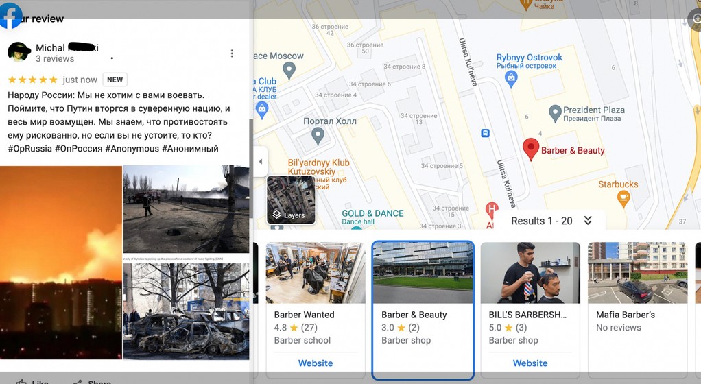Viewport: 701px width, 384px height.
Task: Click the Rybnyy Ostrovok shop marker
Action: pyautogui.click(x=511, y=80)
